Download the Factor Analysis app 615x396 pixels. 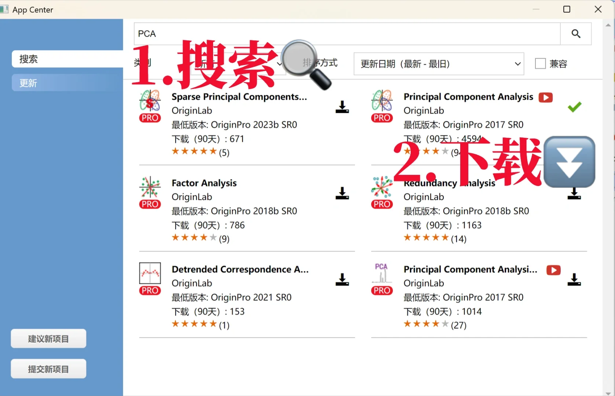342,194
